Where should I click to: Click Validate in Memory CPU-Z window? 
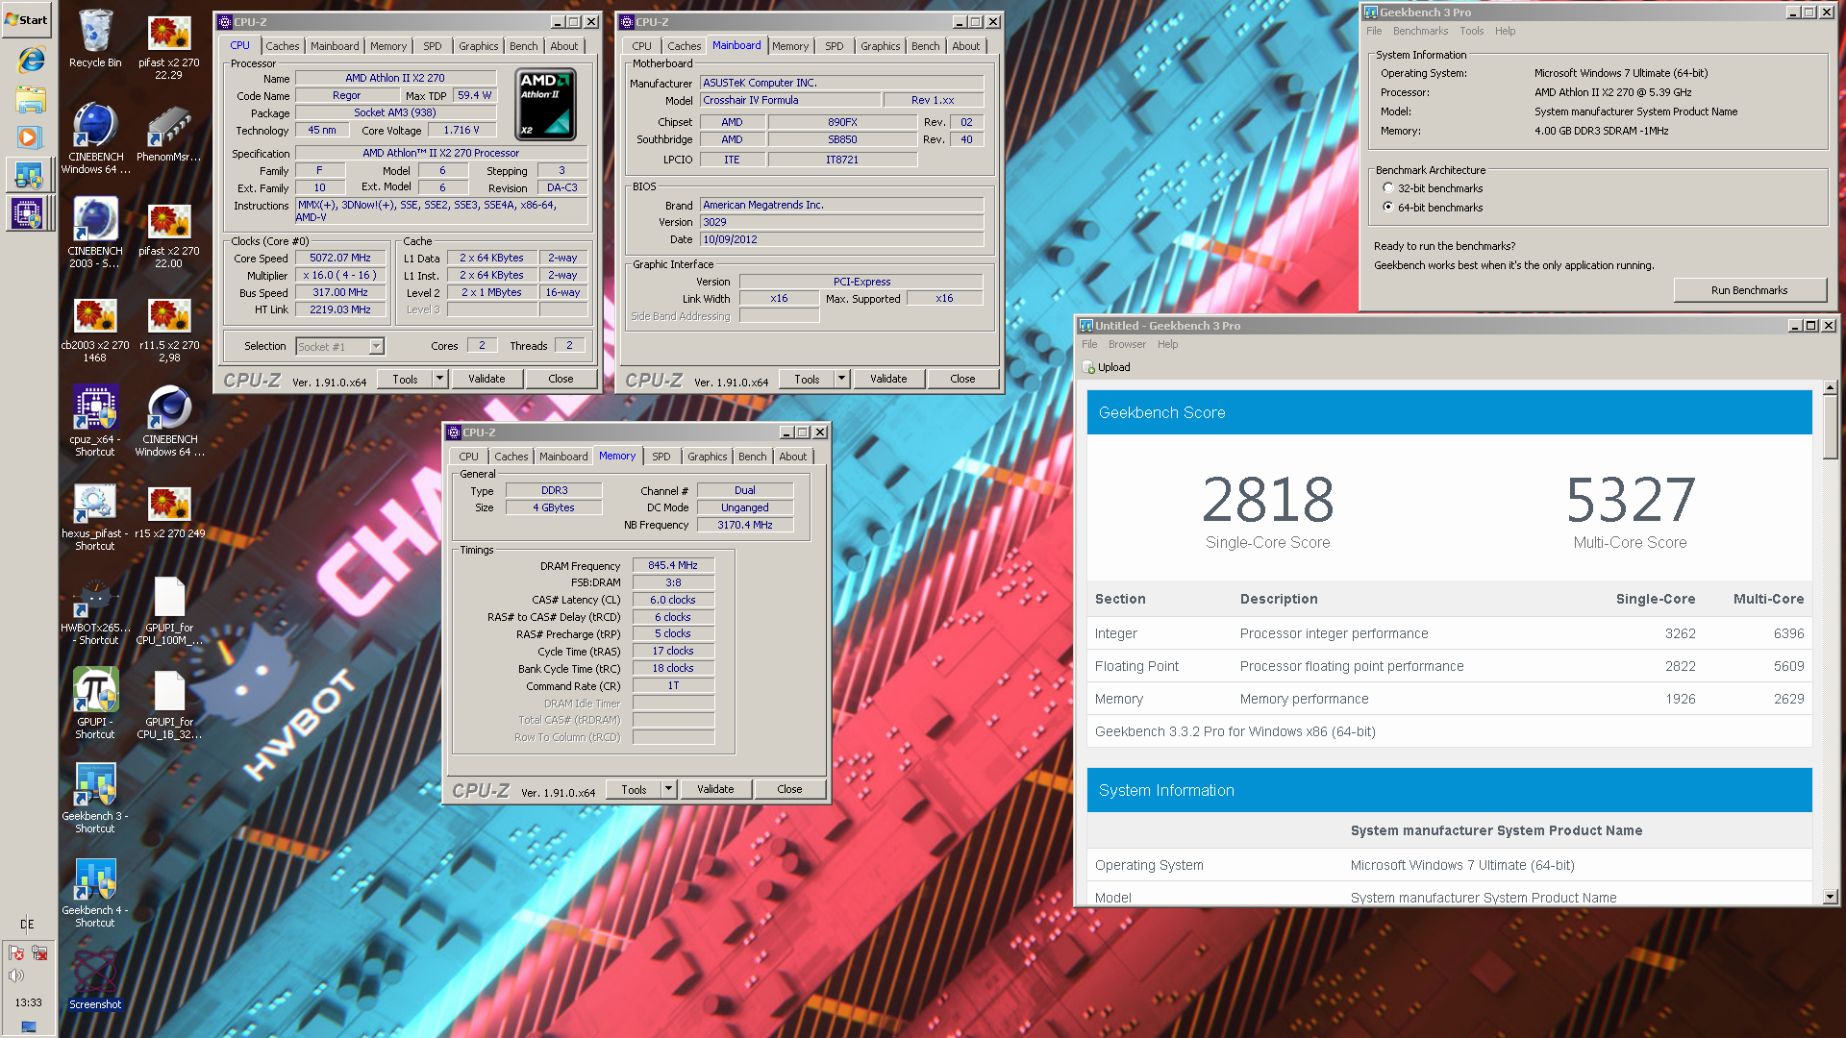coord(715,789)
